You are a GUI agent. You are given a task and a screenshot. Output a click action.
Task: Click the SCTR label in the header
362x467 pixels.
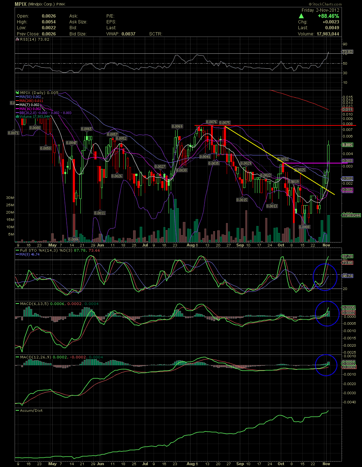pos(155,34)
